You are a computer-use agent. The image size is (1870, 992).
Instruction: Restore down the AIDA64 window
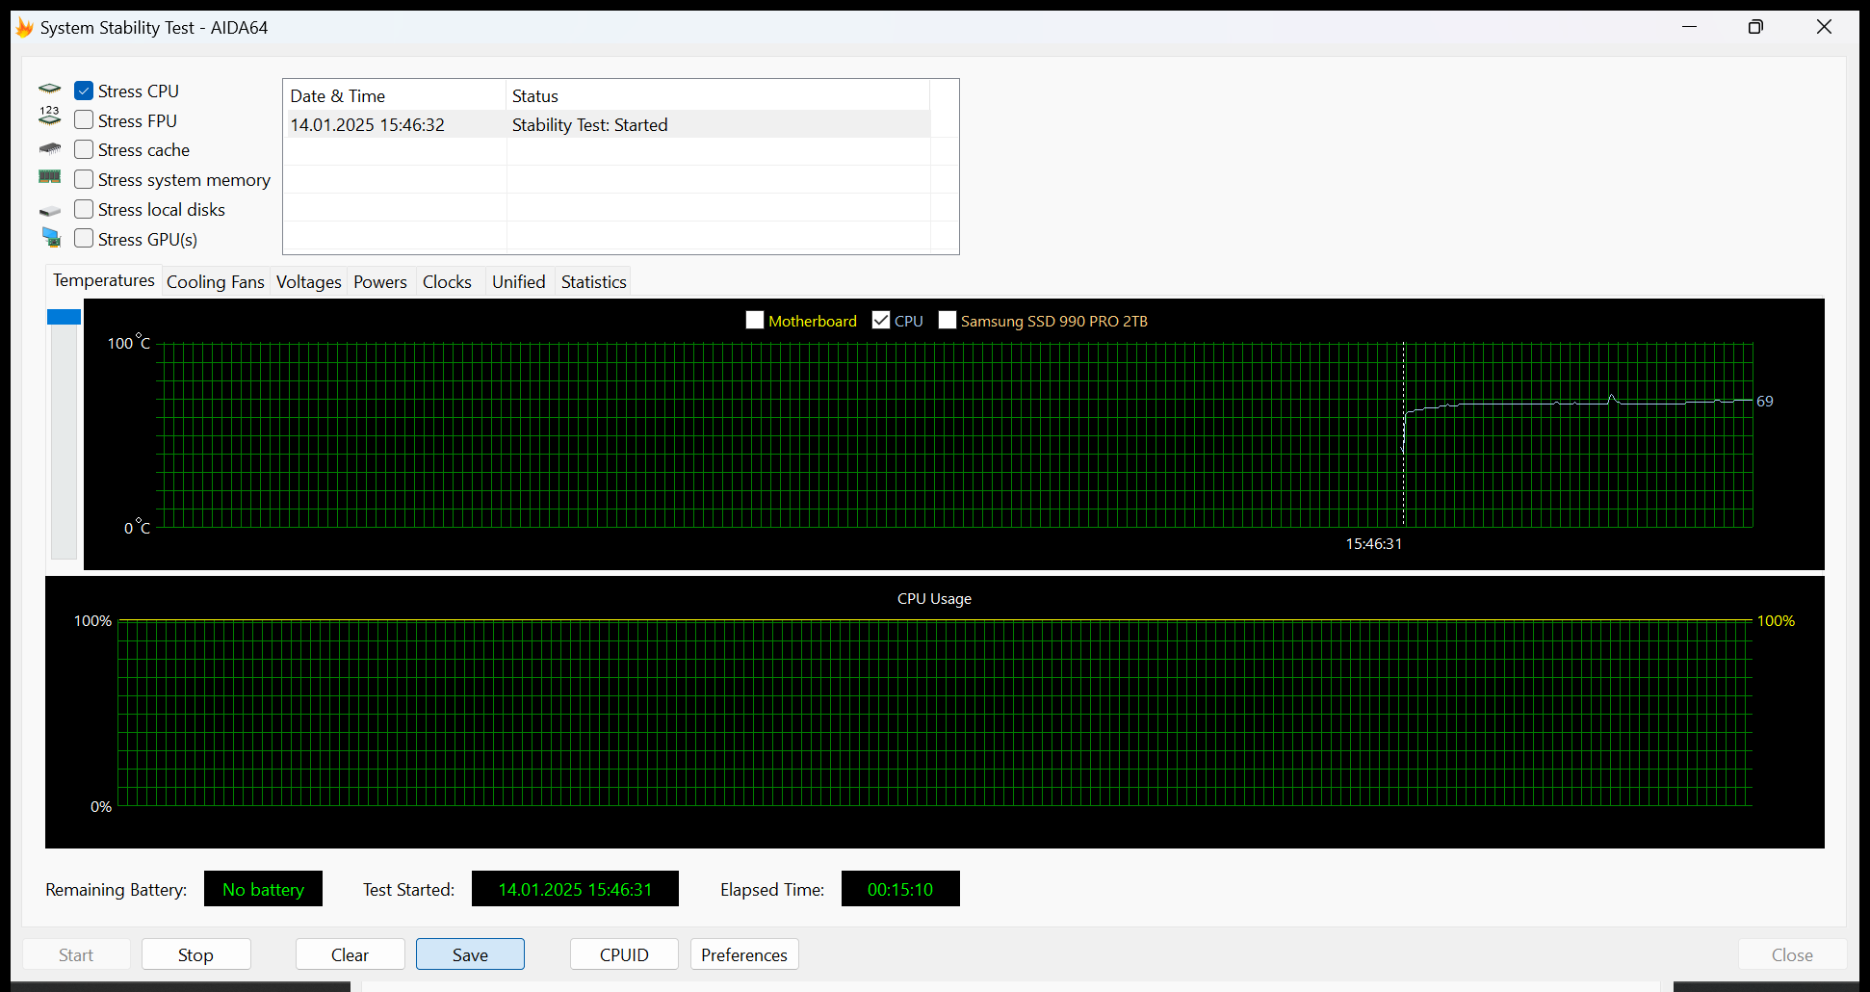click(x=1755, y=27)
